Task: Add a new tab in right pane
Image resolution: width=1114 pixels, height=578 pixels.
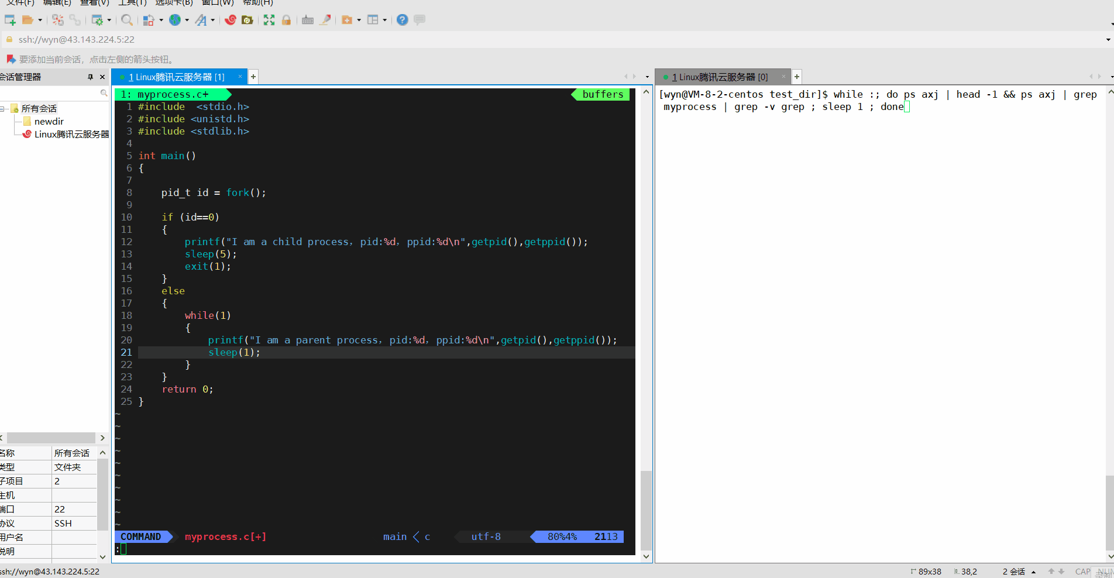Action: tap(797, 77)
